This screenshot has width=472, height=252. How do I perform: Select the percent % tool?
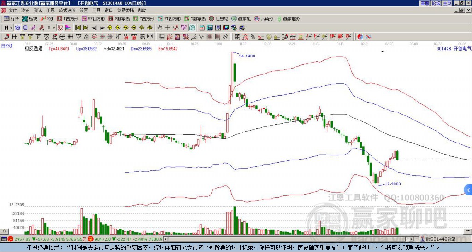pos(253,37)
